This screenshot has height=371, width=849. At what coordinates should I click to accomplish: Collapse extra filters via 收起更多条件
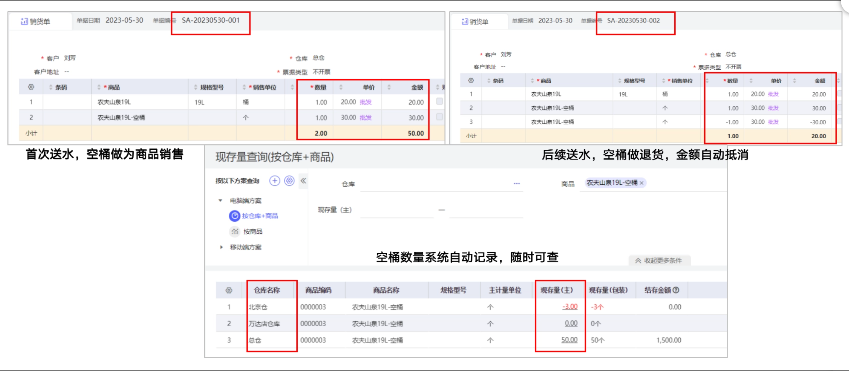point(659,261)
